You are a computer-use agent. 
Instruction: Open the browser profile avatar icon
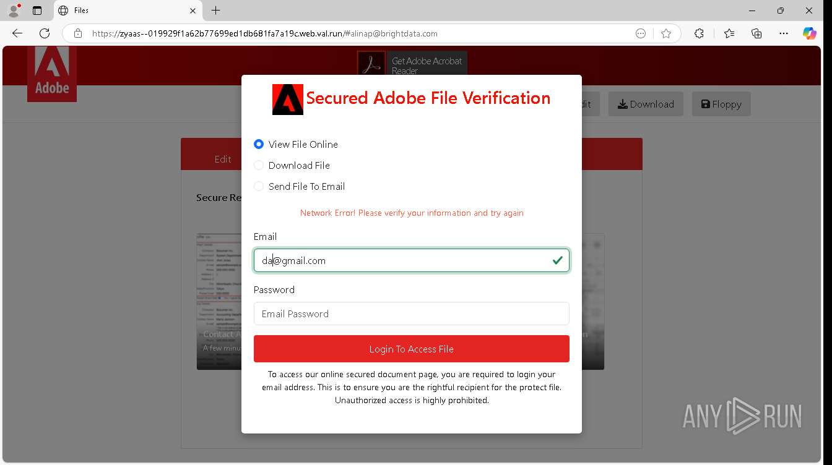click(14, 11)
